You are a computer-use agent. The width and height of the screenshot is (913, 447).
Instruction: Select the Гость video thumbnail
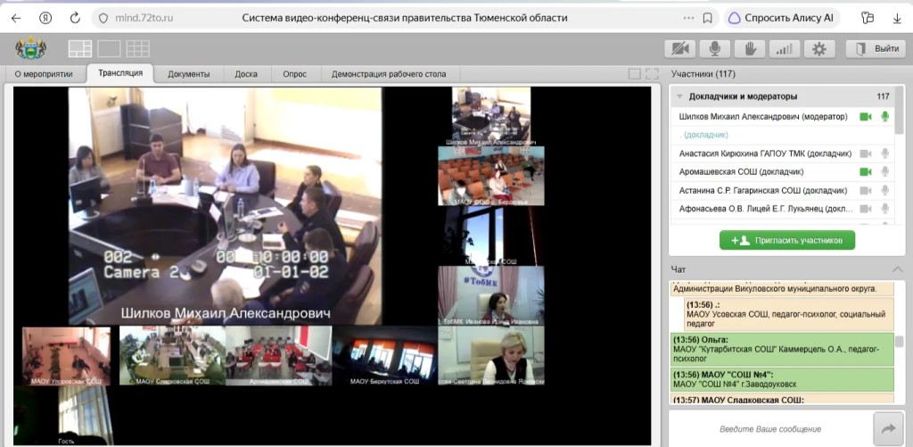(64, 416)
